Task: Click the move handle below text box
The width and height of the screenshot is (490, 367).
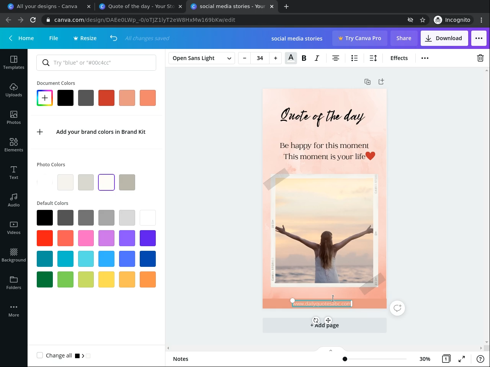Action: 328,320
